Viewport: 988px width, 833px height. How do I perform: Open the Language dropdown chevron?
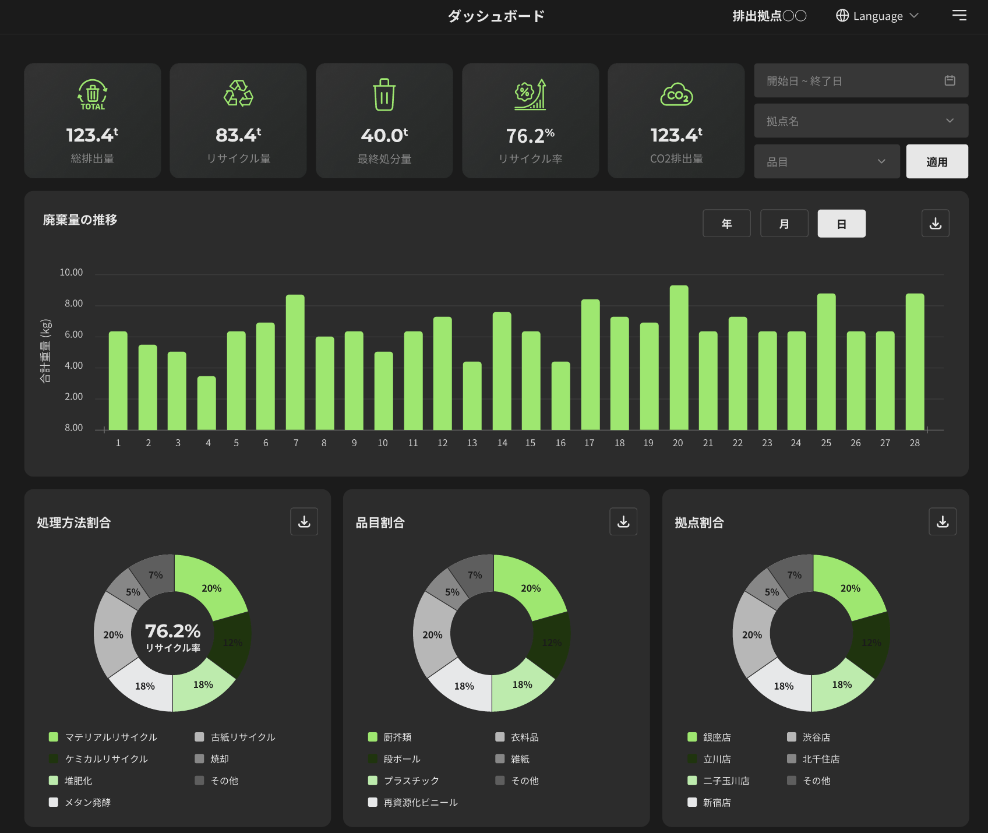point(914,16)
